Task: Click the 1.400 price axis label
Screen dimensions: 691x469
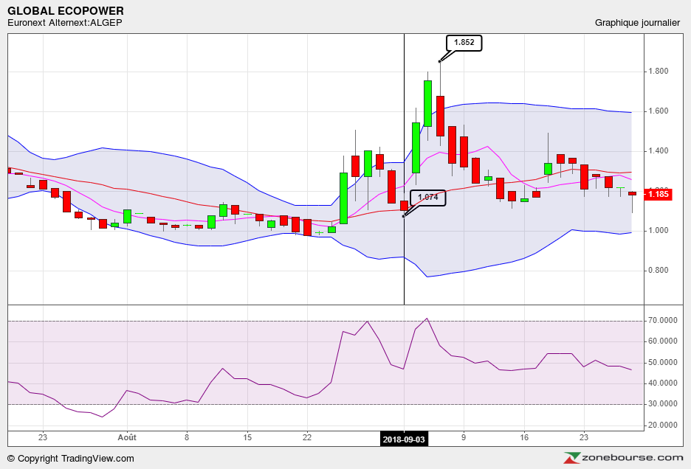Action: click(658, 151)
